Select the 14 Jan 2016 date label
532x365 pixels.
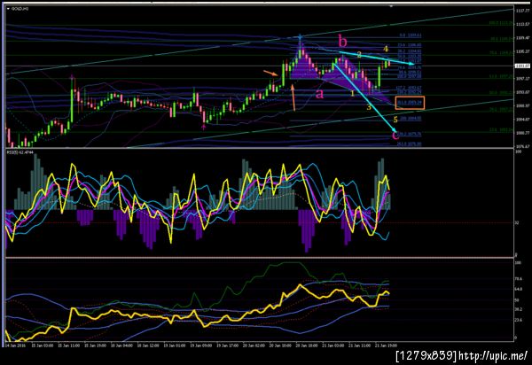tap(15, 346)
